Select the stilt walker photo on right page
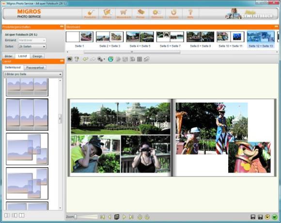The height and width of the screenshot is (223, 281). coord(212,128)
